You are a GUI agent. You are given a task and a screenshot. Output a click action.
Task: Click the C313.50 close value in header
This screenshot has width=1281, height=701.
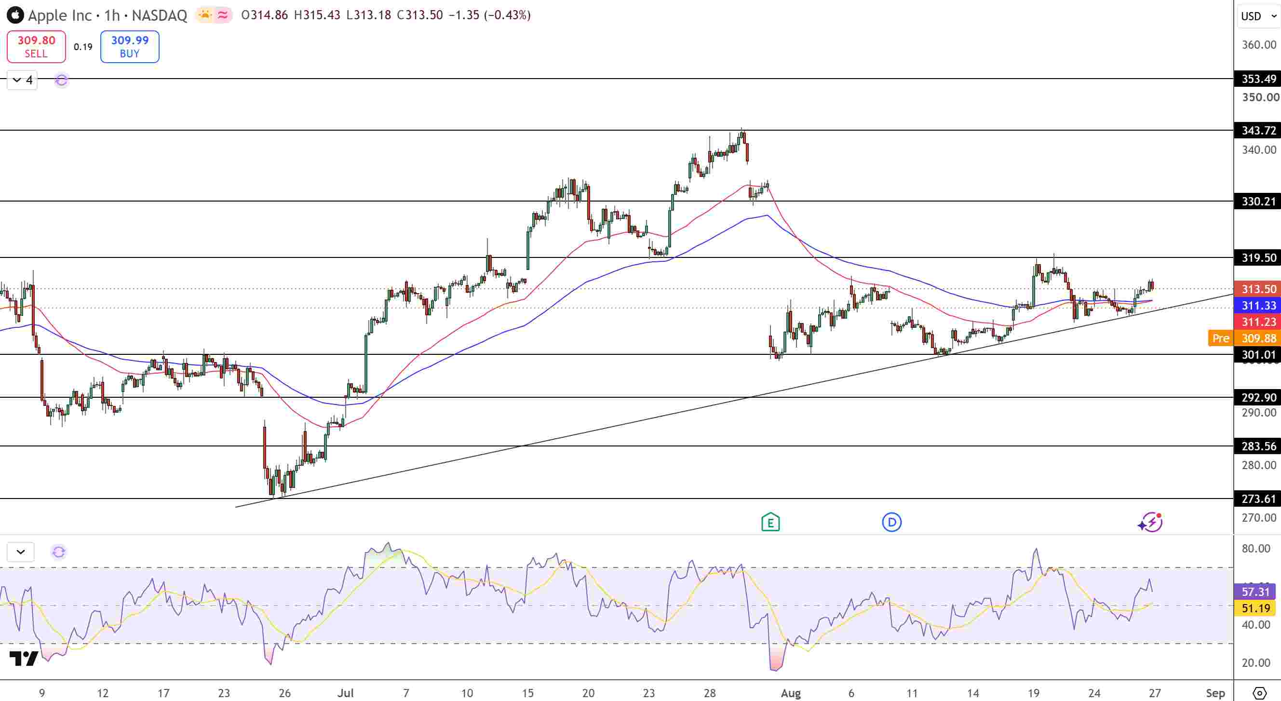click(420, 15)
